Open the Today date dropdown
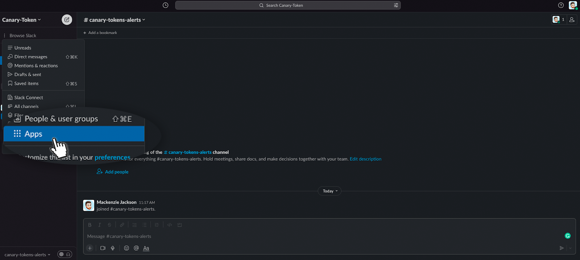Image resolution: width=580 pixels, height=260 pixels. pyautogui.click(x=330, y=191)
